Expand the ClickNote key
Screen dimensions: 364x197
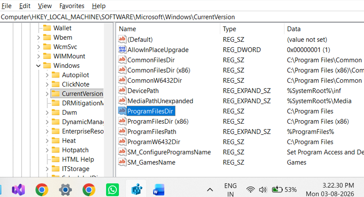[x=47, y=85]
